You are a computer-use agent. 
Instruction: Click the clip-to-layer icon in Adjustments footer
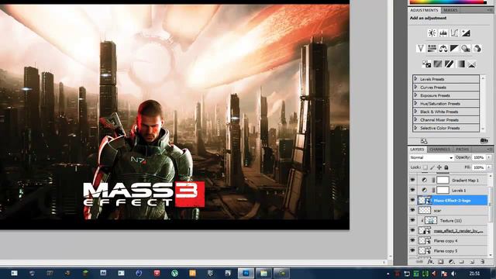[x=484, y=141]
